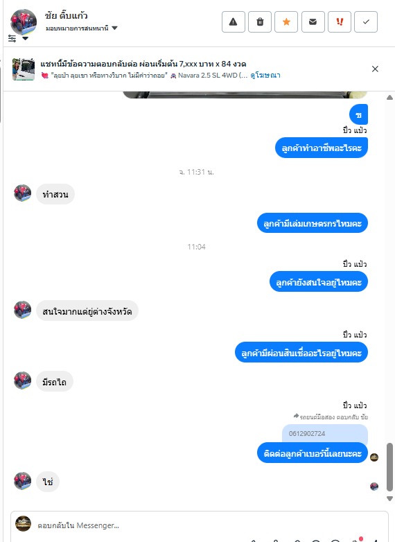Move conversation to trash
Viewport: 395px width, 542px height.
pos(260,21)
